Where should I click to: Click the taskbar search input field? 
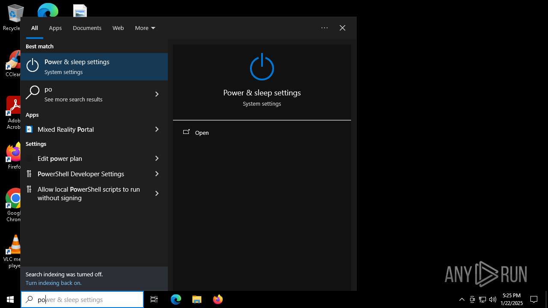click(x=82, y=299)
